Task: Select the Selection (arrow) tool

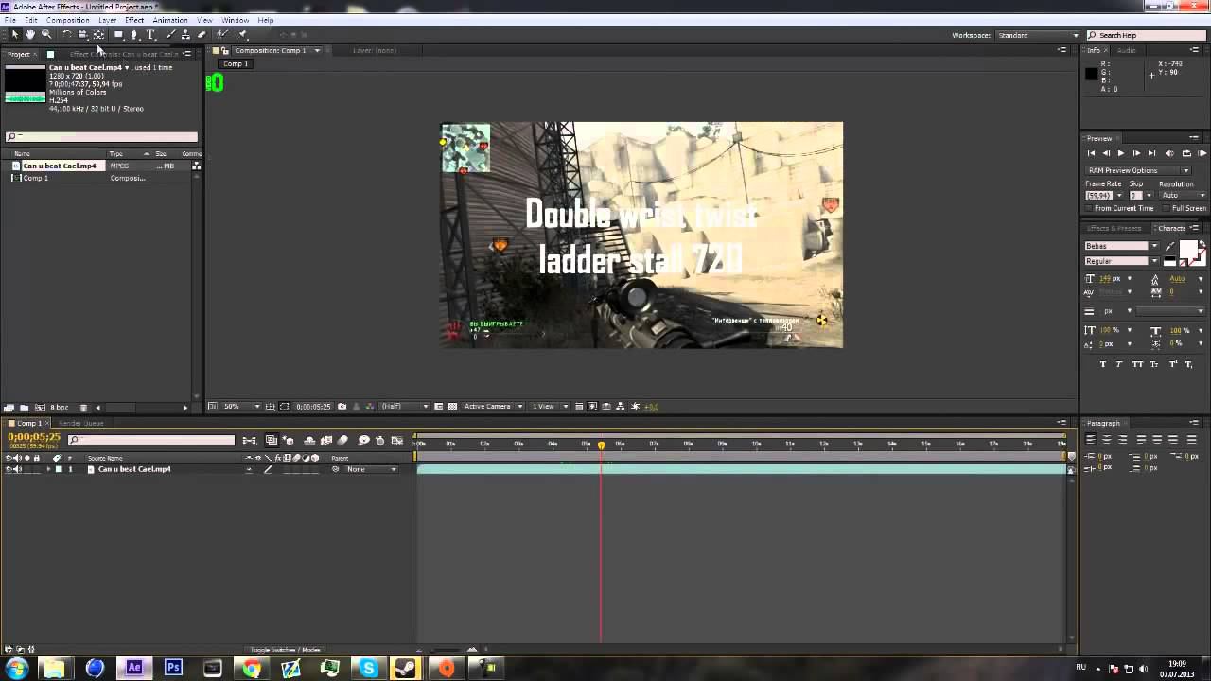Action: click(x=15, y=34)
